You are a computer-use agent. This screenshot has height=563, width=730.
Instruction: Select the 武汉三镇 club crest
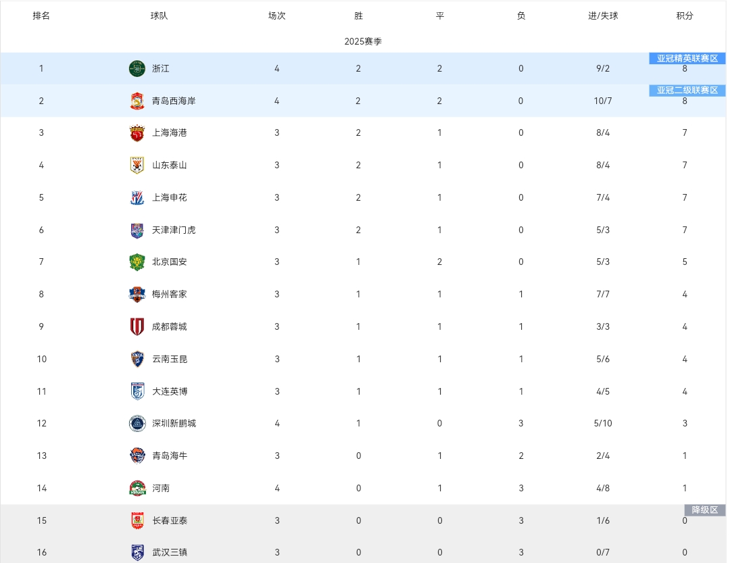tap(137, 552)
